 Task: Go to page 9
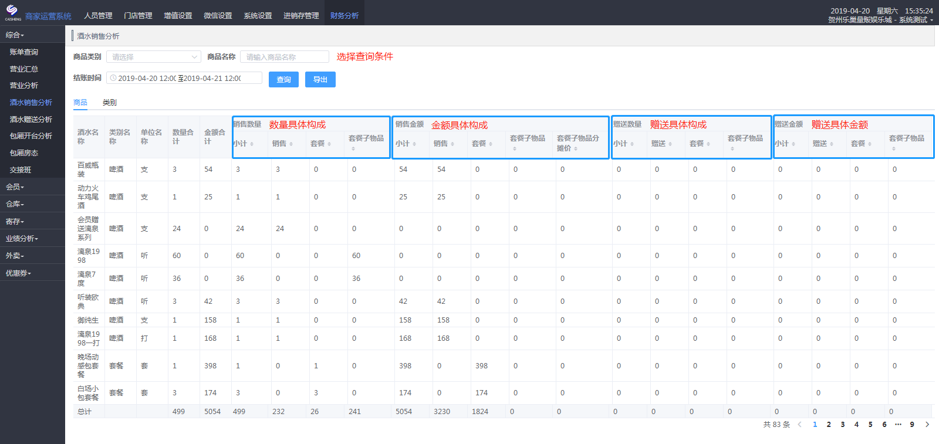[912, 425]
